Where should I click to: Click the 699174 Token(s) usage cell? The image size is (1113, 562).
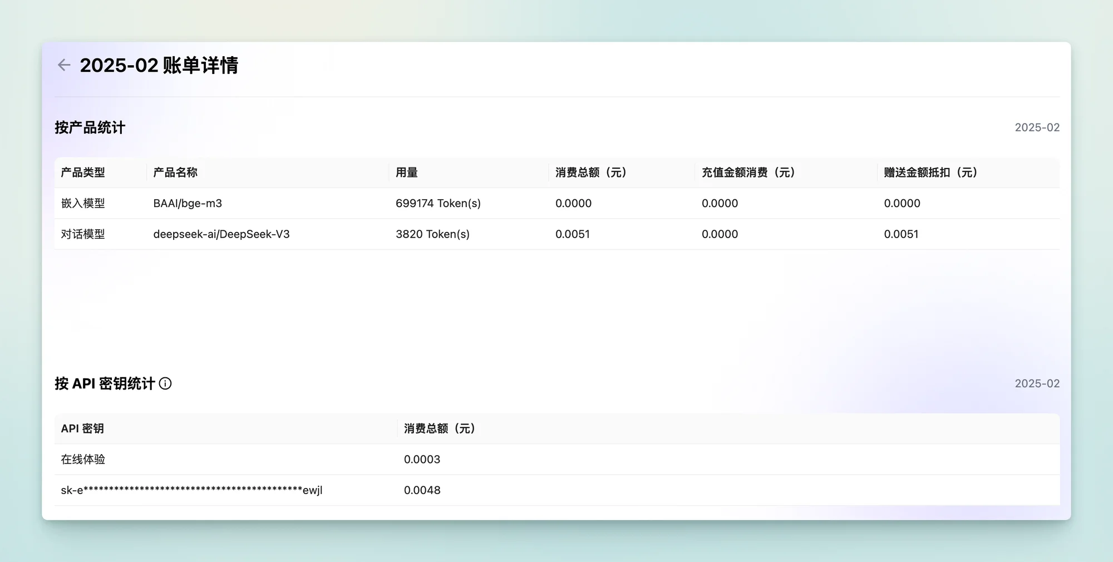(438, 203)
